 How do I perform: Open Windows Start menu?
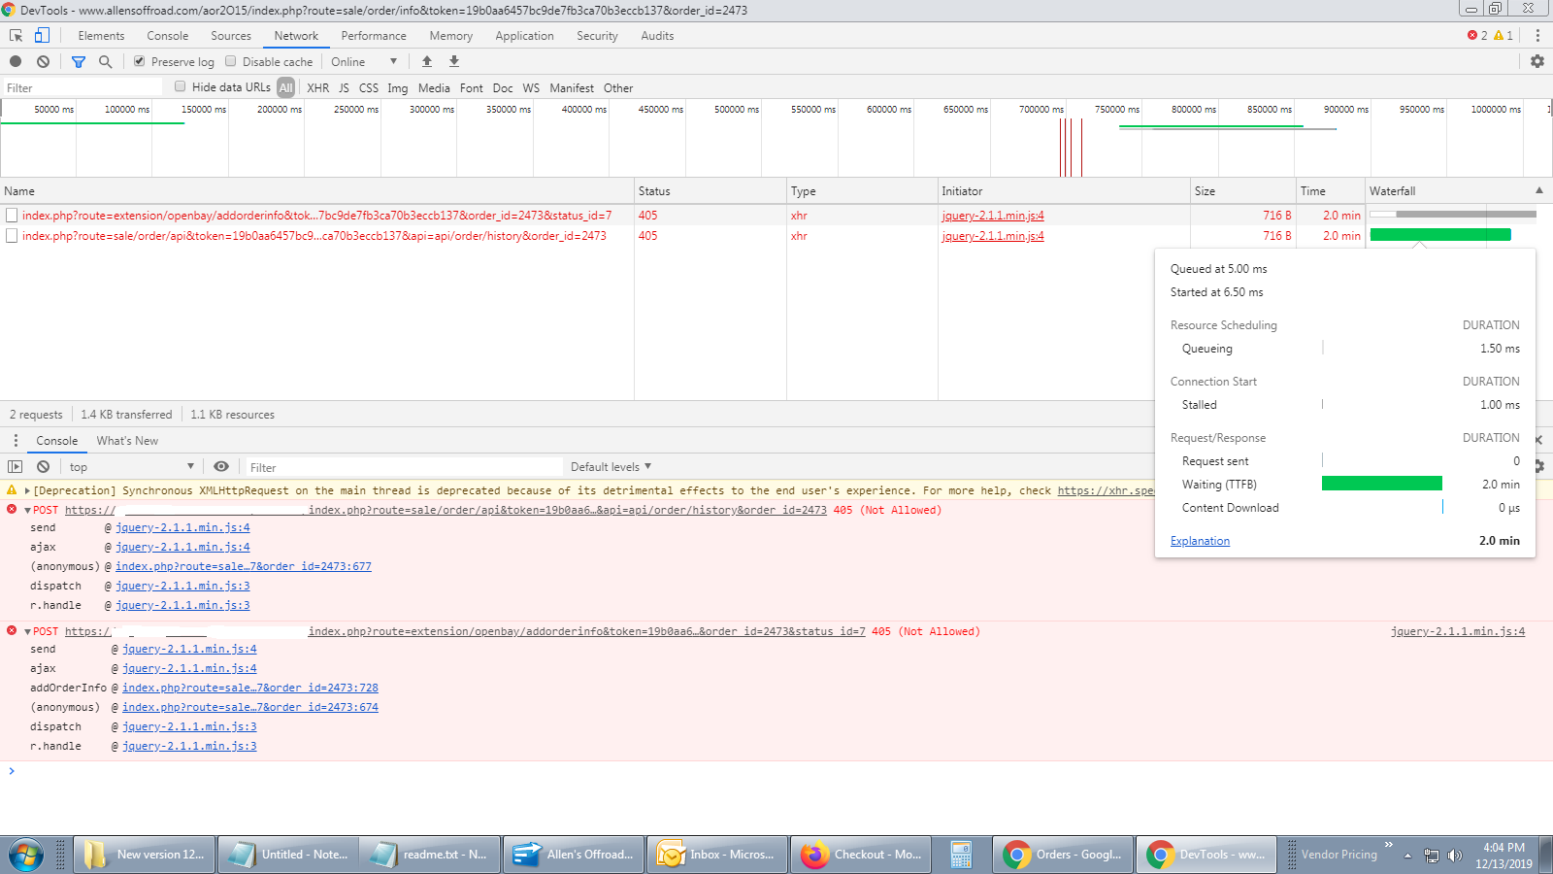26,855
